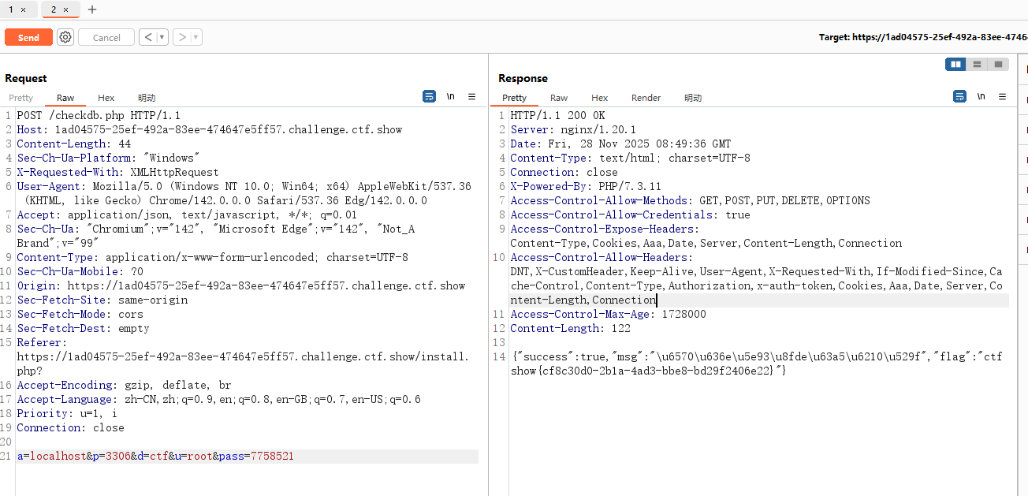The height and width of the screenshot is (496, 1028).
Task: Toggle non-printable characters in Response editor
Action: 981,96
